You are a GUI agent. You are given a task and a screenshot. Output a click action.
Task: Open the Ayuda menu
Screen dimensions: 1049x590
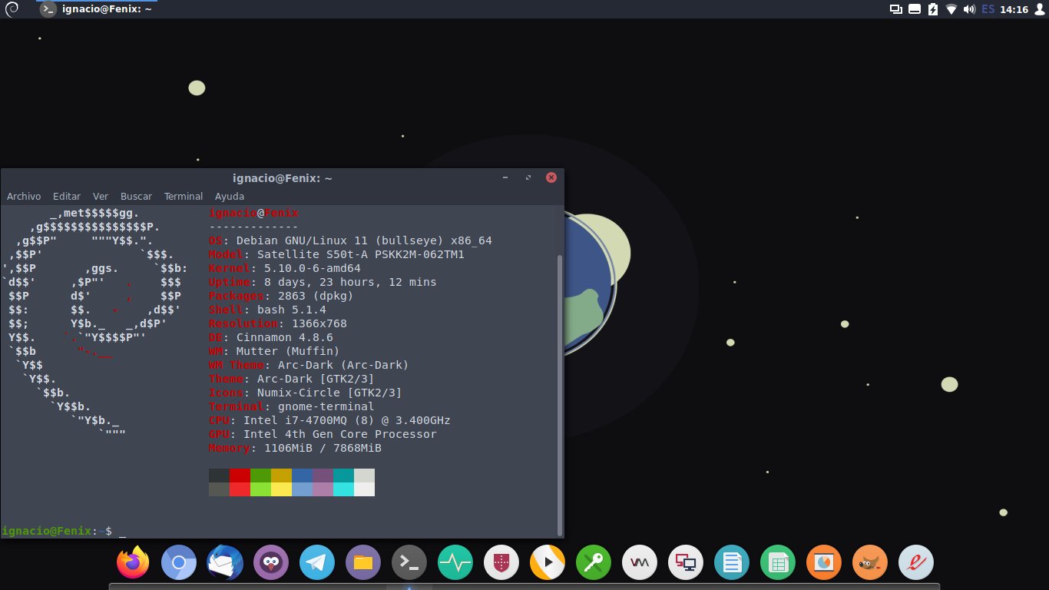point(230,197)
